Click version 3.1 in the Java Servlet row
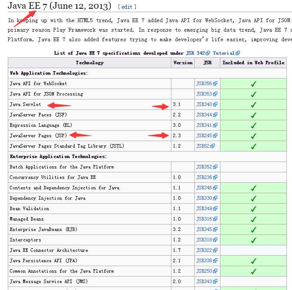This screenshot has width=292, height=290. click(177, 104)
